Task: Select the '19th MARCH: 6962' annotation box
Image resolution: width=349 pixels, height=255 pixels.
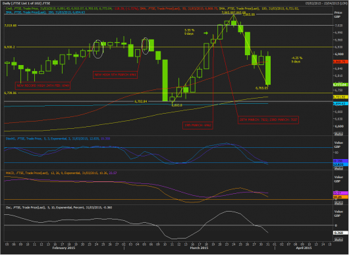Action: [198, 126]
